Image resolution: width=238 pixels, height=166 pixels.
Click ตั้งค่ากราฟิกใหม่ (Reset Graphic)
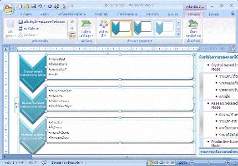[193, 29]
